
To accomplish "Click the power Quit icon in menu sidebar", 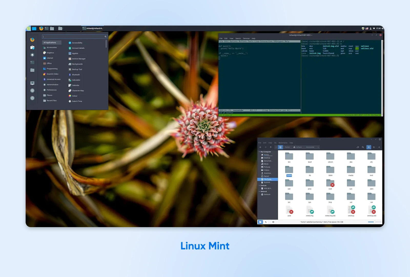I will tap(32, 98).
